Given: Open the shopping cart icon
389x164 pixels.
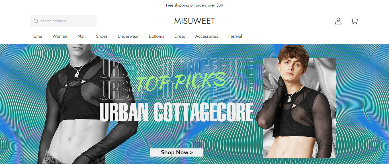Looking at the screenshot, I should 354,21.
